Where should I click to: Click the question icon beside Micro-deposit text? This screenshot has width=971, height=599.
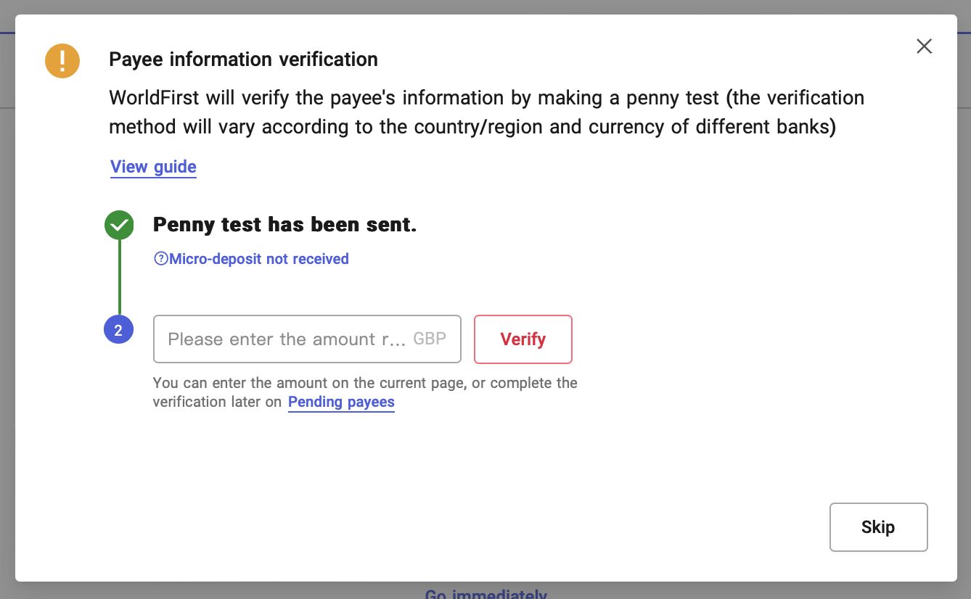coord(160,258)
